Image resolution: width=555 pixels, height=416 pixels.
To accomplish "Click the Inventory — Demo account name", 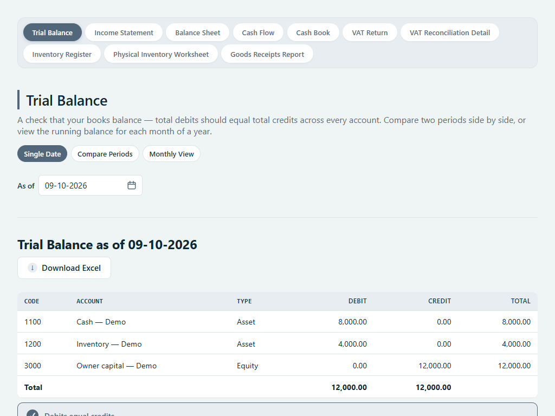I will coord(109,344).
